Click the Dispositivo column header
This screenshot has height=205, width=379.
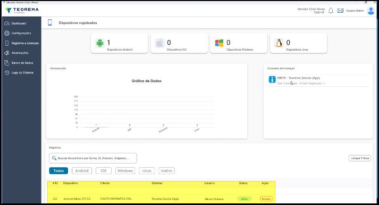70,183
